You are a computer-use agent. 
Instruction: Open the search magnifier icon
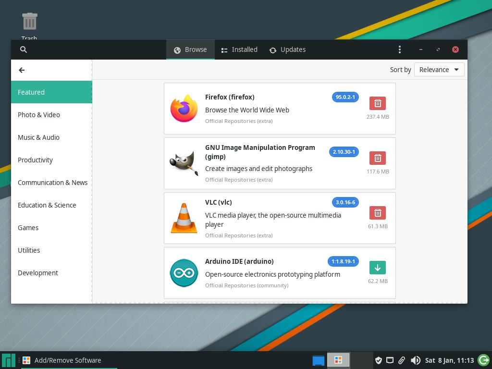click(x=23, y=49)
